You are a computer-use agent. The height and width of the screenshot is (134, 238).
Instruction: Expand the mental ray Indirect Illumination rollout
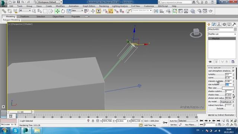221,115
